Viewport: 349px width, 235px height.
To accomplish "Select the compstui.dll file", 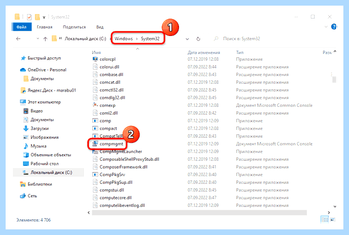I will click(x=111, y=190).
